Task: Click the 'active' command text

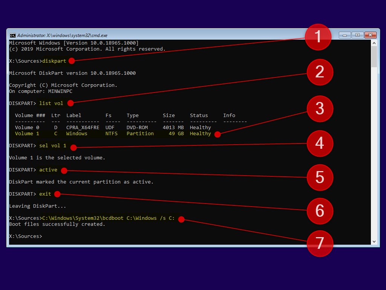Action: [x=48, y=170]
